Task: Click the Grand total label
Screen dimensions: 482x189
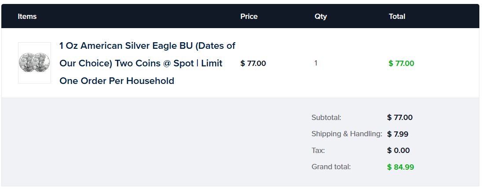Action: coord(331,167)
